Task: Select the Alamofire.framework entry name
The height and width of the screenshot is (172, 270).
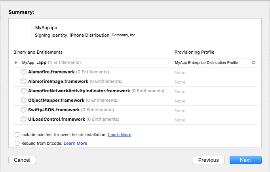Action: 51,72
